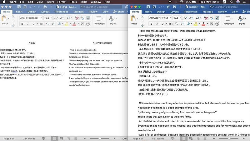Open Styles gallery in left window
Screen dimensions: 250x141
coord(113,20)
